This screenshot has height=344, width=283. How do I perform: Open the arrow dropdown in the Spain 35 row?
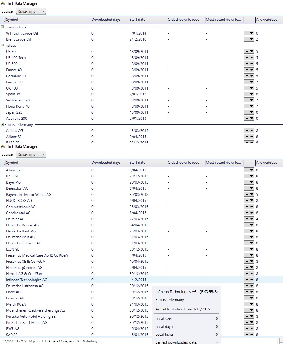pyautogui.click(x=252, y=94)
